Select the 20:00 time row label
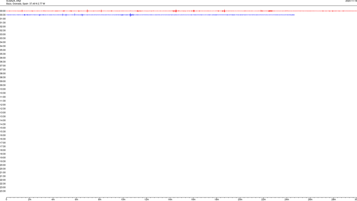The width and height of the screenshot is (357, 201). [3, 165]
